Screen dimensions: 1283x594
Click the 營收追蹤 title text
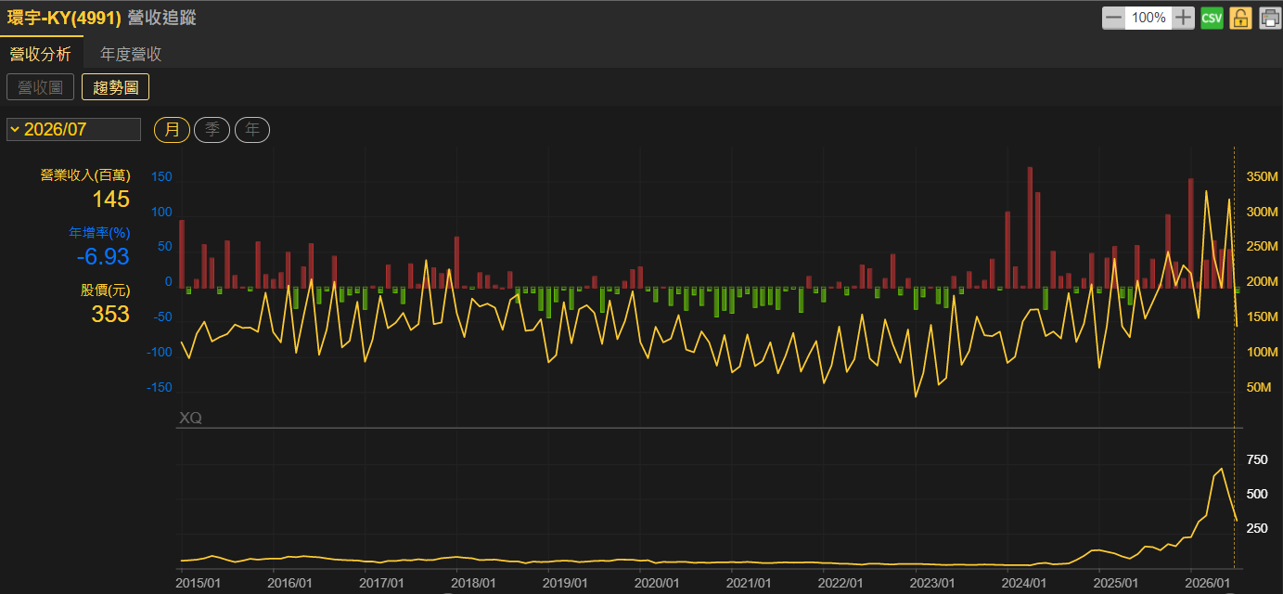161,18
